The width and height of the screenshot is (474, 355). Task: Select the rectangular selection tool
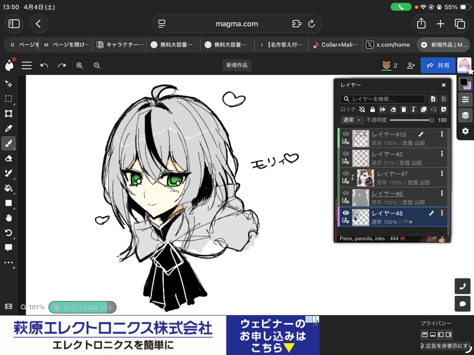tap(9, 99)
